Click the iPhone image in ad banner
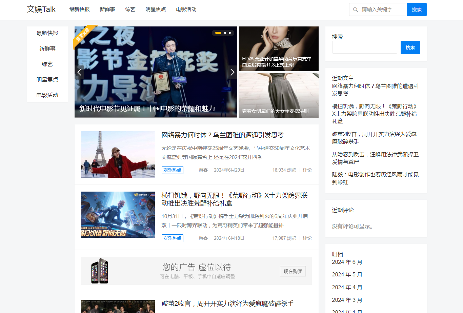Image resolution: width=463 pixels, height=313 pixels. click(100, 271)
